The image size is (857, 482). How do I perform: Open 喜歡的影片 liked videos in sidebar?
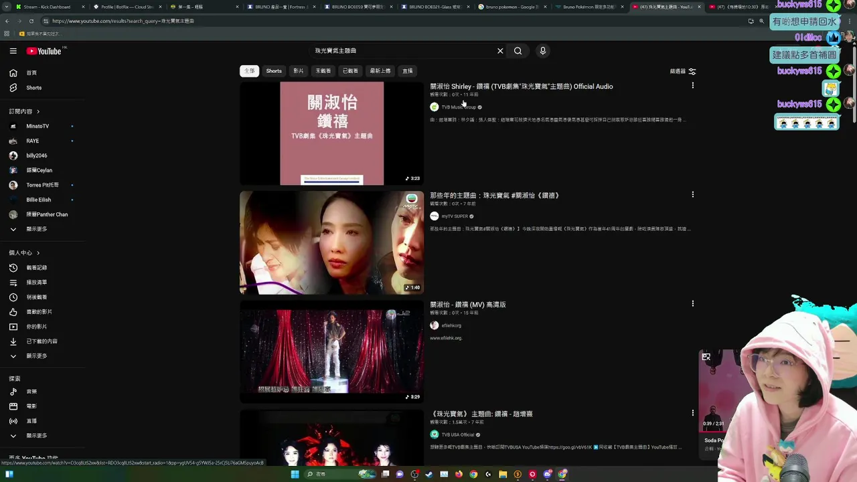click(30, 312)
